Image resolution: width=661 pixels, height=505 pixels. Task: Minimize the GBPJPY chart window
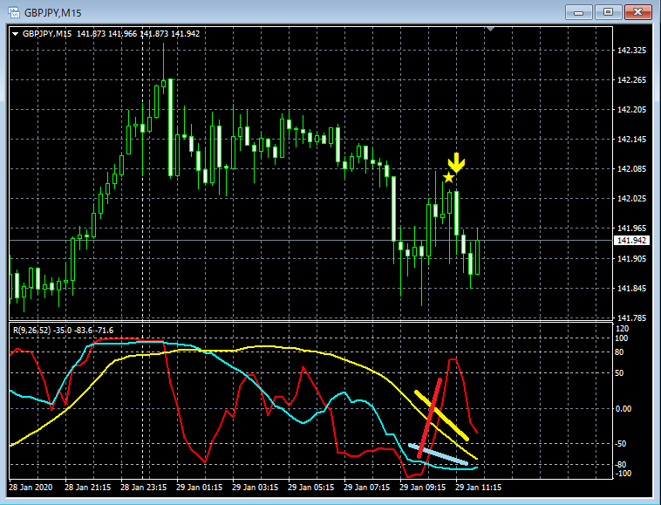[x=579, y=12]
